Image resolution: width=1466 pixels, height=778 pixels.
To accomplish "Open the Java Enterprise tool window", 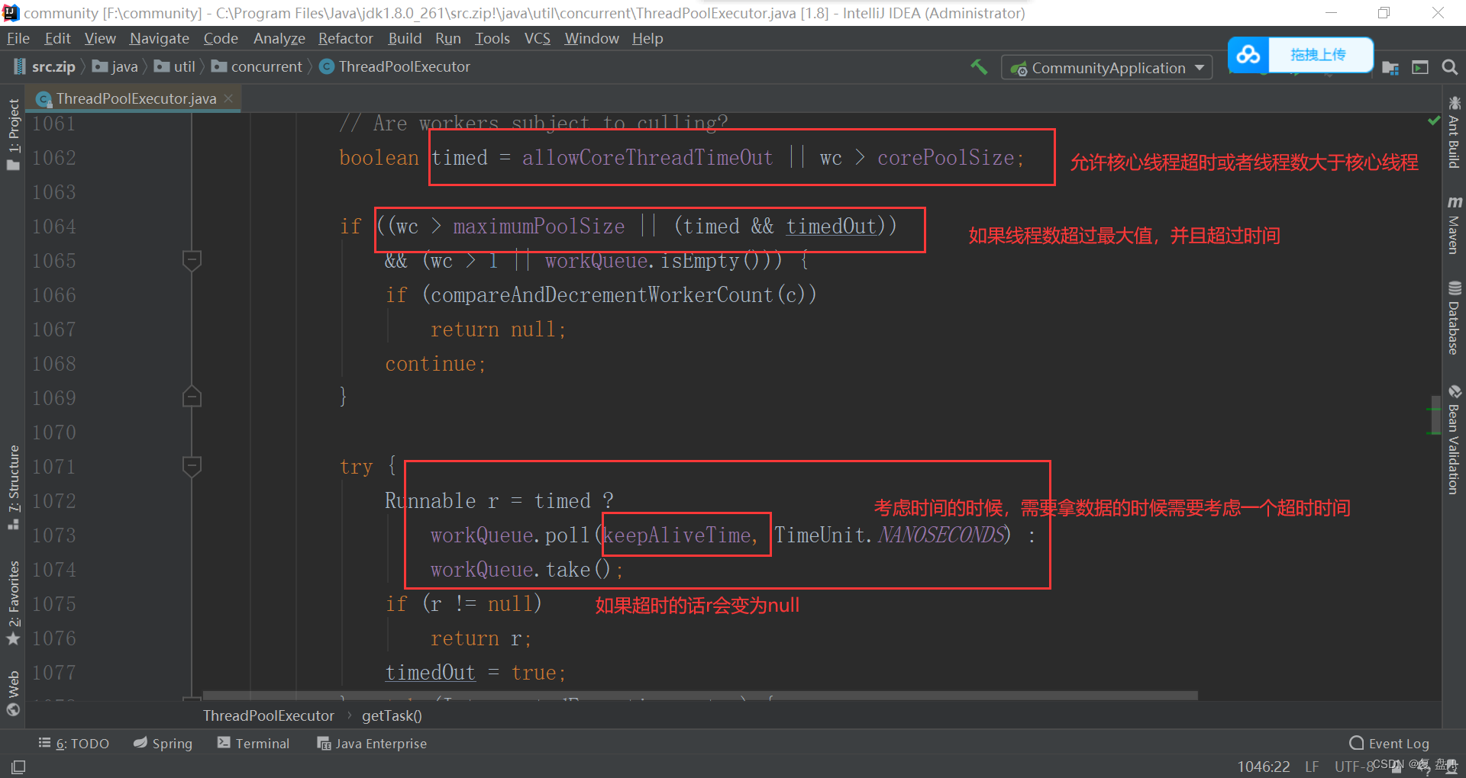I will pyautogui.click(x=372, y=744).
